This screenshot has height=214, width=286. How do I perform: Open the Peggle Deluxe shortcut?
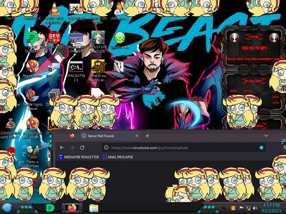click(x=33, y=69)
